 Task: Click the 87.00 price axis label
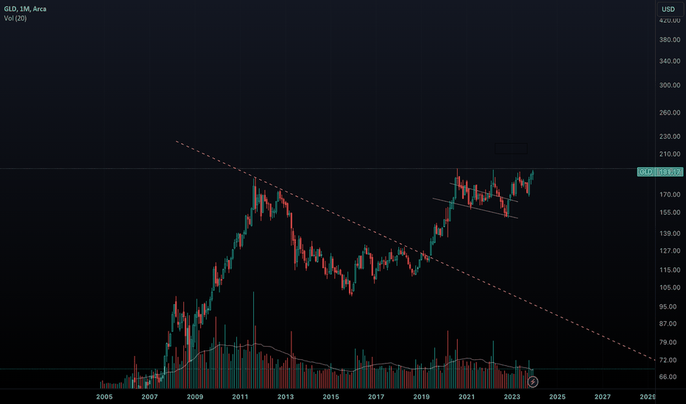668,324
